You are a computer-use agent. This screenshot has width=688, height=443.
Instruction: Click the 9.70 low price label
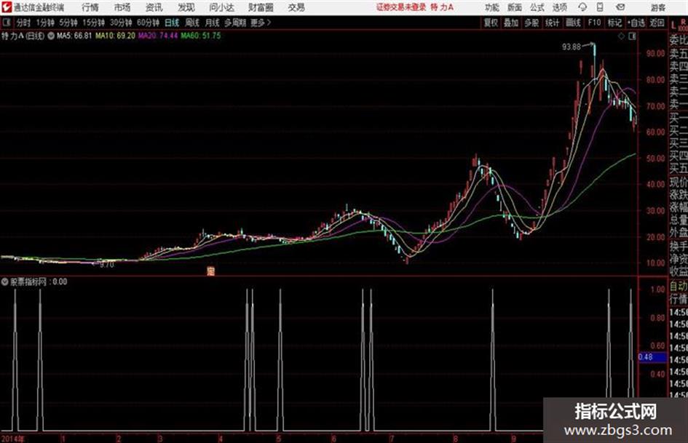(x=106, y=265)
